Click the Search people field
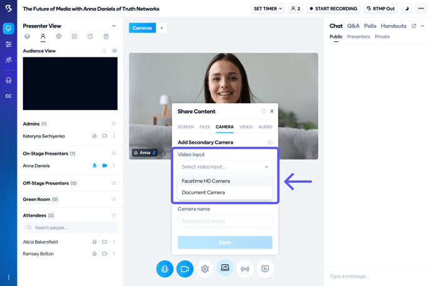 (70, 227)
